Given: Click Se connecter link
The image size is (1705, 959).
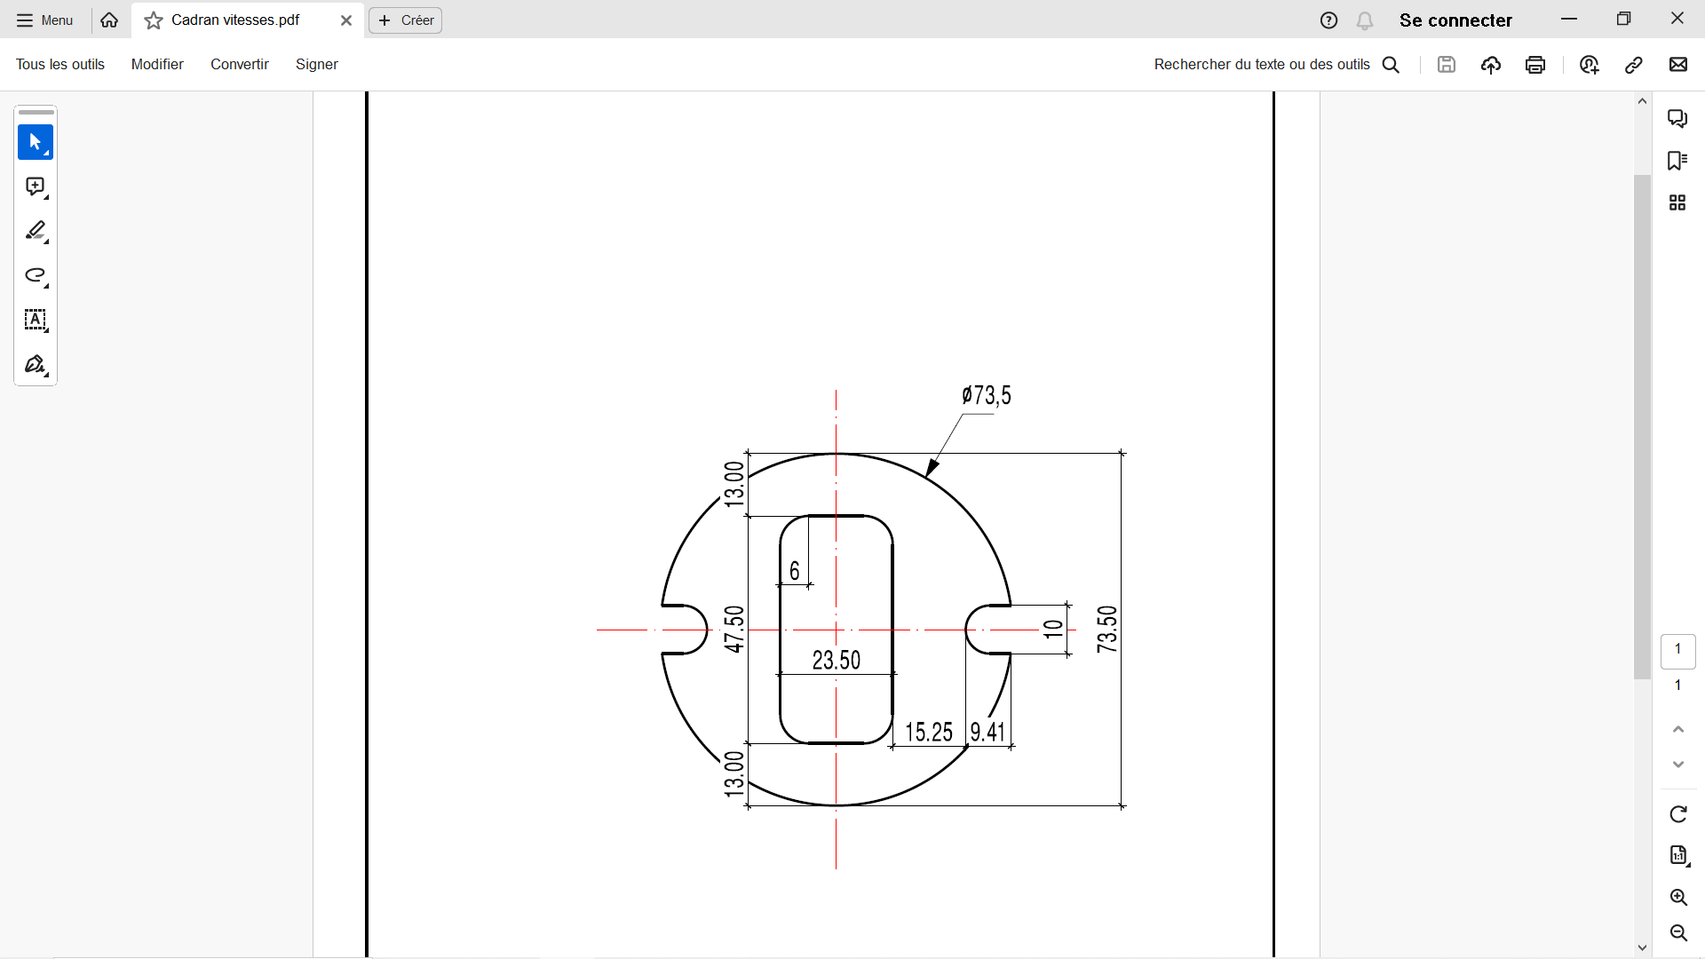Looking at the screenshot, I should point(1455,20).
